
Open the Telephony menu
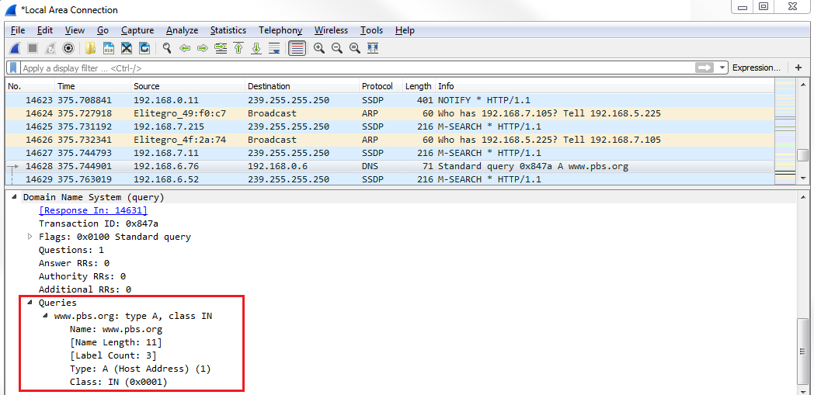coord(280,30)
